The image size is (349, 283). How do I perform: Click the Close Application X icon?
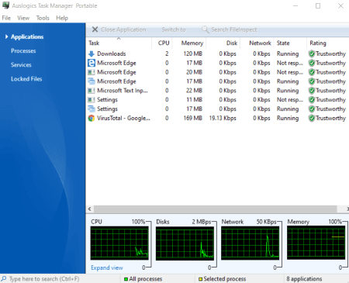pyautogui.click(x=95, y=29)
